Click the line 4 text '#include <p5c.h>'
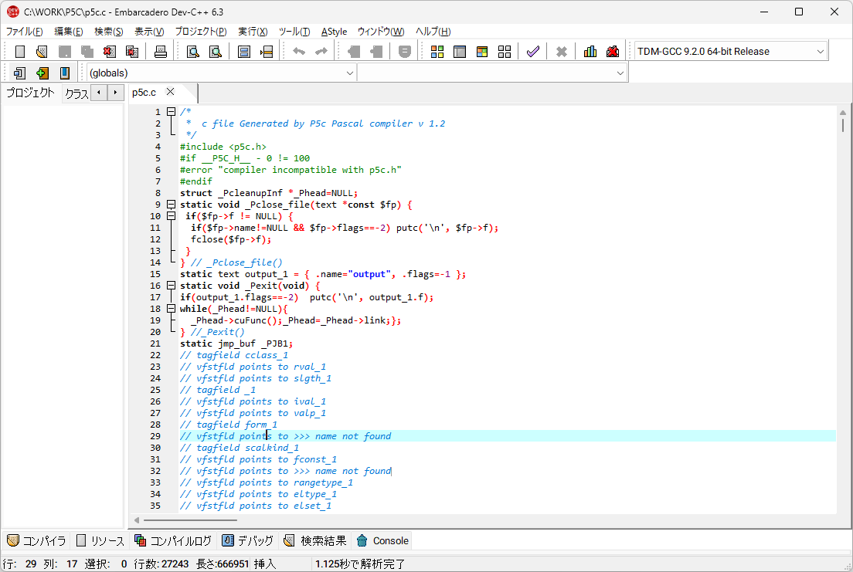The width and height of the screenshot is (853, 572). point(223,147)
